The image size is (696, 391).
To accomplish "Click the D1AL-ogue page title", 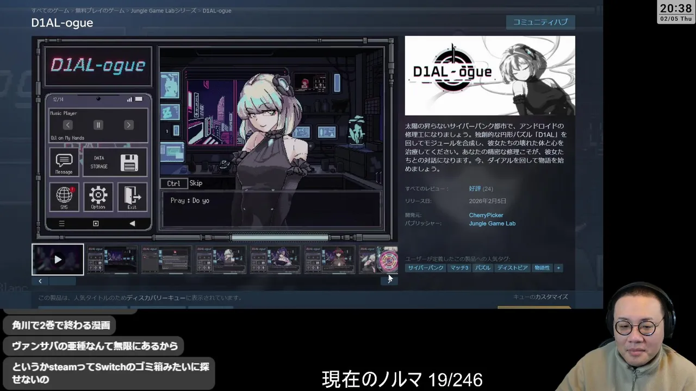I will tap(62, 23).
